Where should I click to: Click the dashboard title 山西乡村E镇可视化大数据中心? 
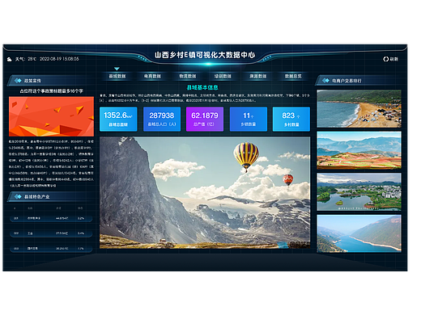click(205, 55)
